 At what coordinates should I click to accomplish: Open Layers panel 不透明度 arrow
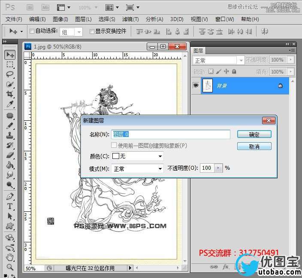291,60
